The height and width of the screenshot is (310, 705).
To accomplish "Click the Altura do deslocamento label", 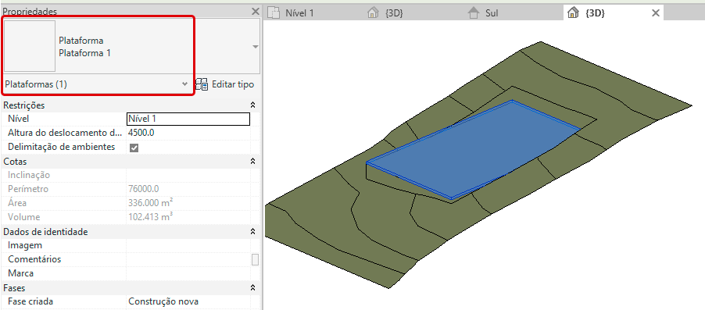I will click(65, 133).
